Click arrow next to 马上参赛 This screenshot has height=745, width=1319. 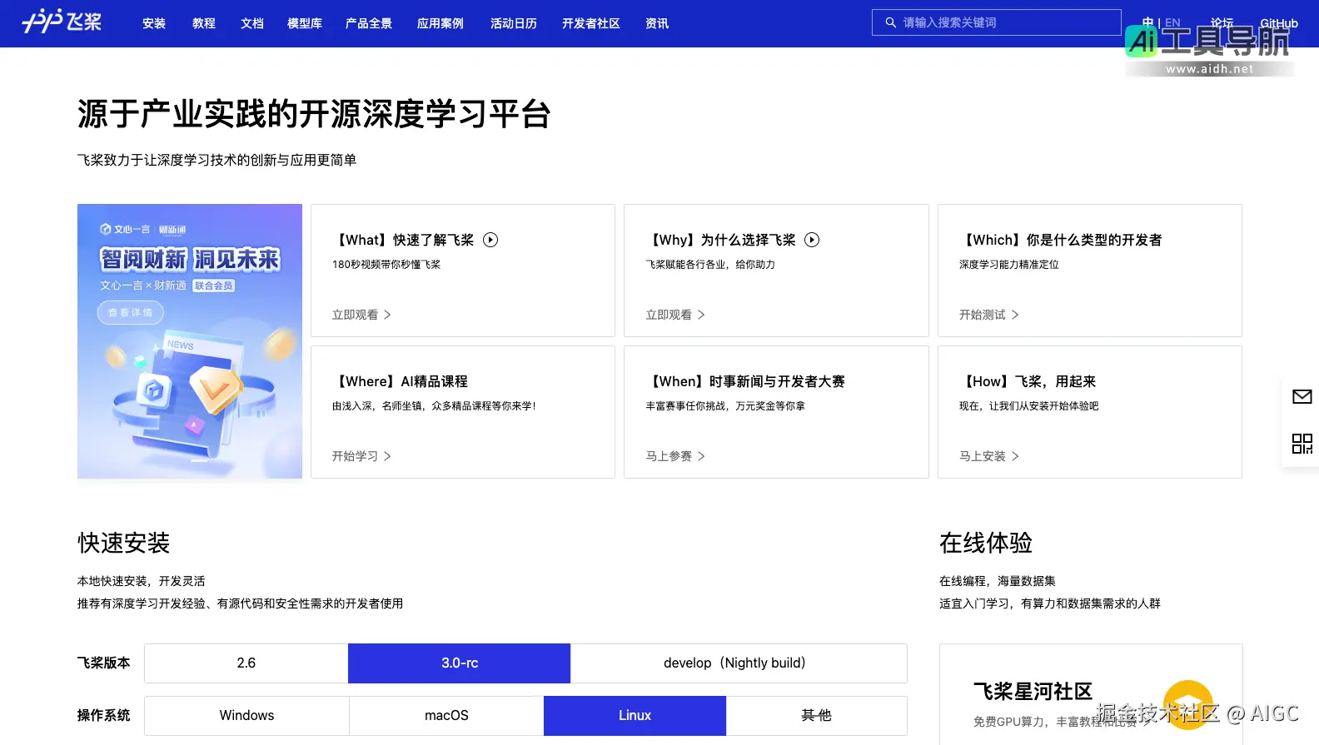point(701,456)
